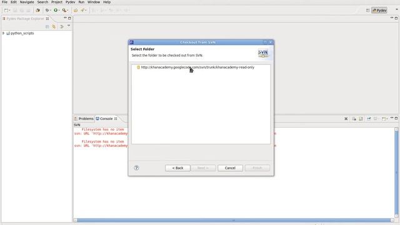Open the New wizard dropdown arrow

pyautogui.click(x=9, y=11)
